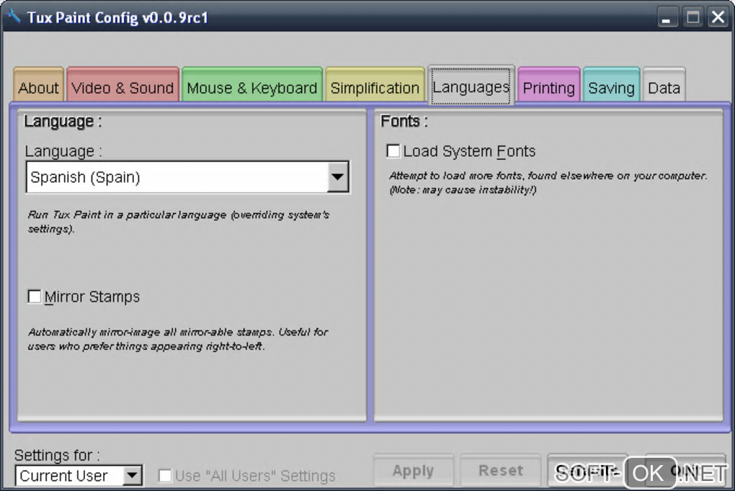The height and width of the screenshot is (491, 735).
Task: Minimize the Tux Paint Config window
Action: tap(667, 17)
